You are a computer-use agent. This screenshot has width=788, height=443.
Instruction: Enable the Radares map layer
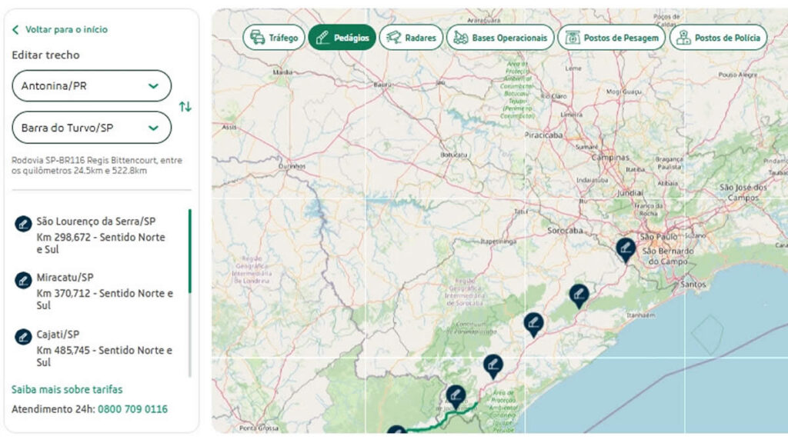pyautogui.click(x=411, y=38)
